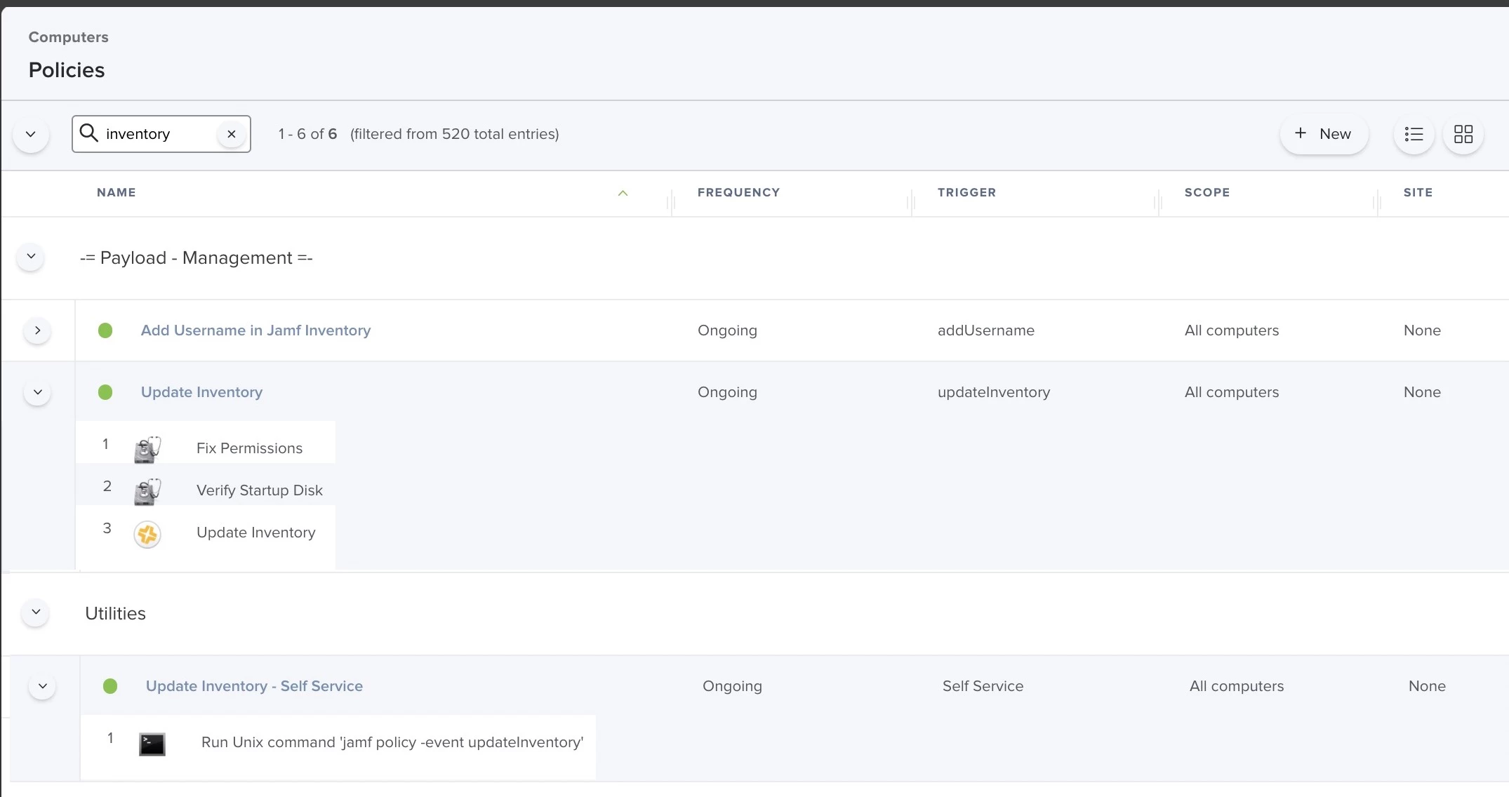Collapse the Payload - Management category

click(31, 257)
